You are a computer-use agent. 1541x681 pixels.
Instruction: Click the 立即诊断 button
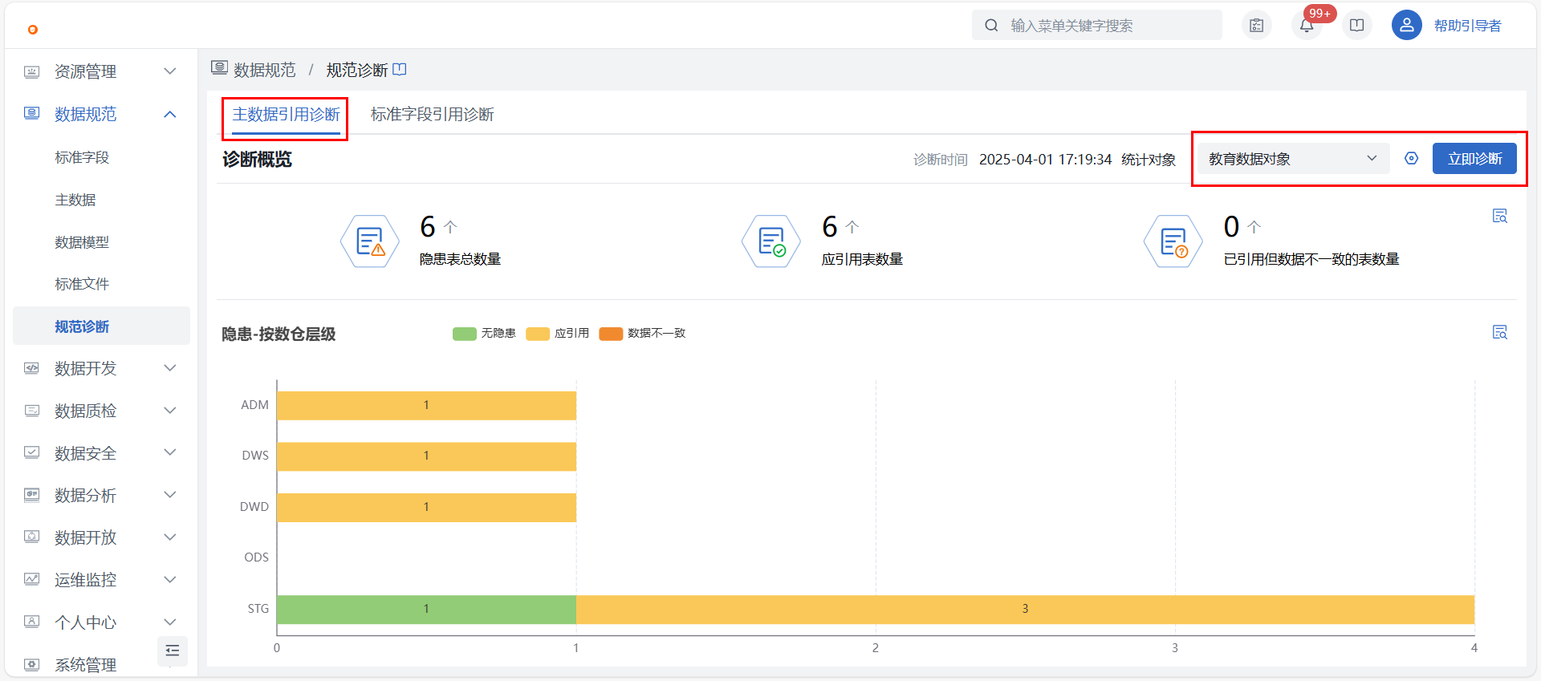click(1474, 159)
